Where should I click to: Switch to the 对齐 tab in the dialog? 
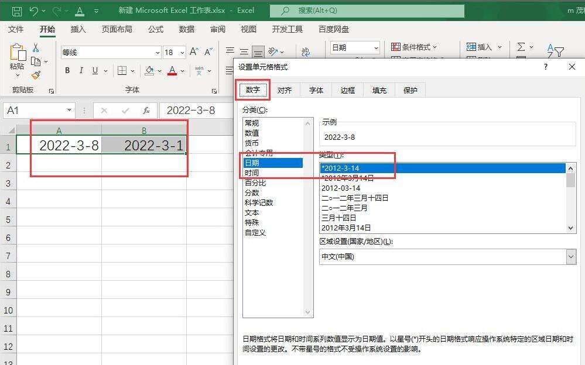pos(285,90)
